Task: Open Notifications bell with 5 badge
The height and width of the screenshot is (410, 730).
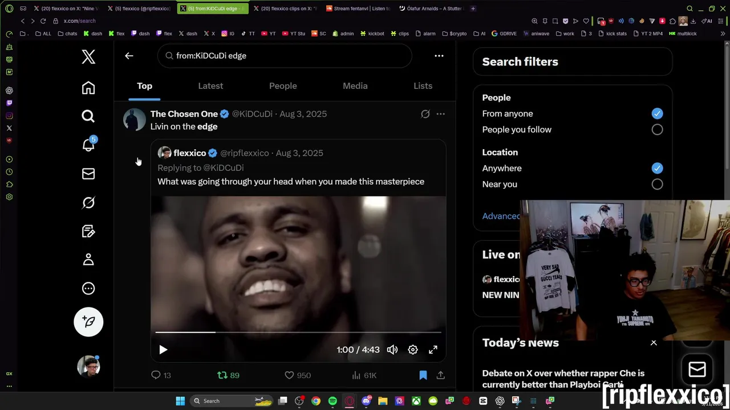Action: click(x=88, y=145)
